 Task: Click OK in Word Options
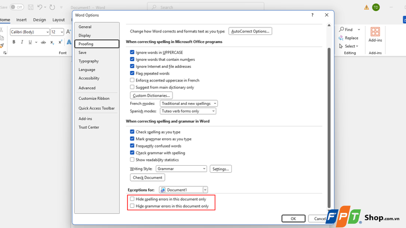click(293, 218)
